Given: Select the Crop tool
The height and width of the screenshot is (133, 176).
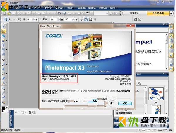Looking at the screenshot, I should click(x=3, y=49).
